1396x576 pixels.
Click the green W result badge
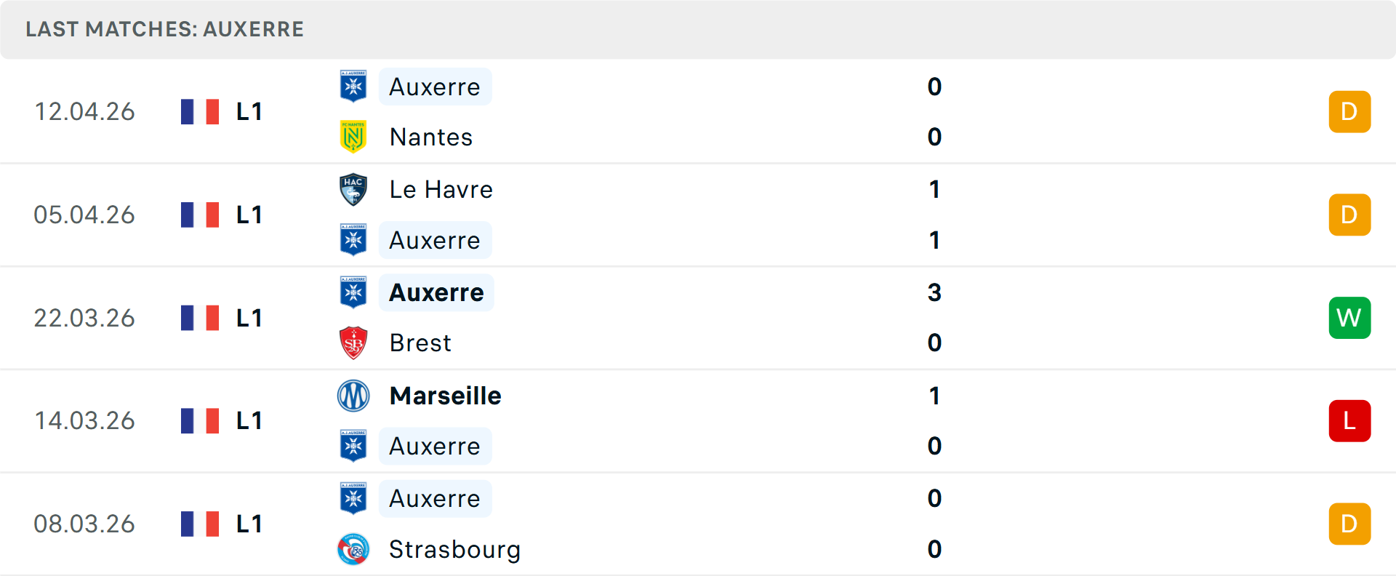1349,318
